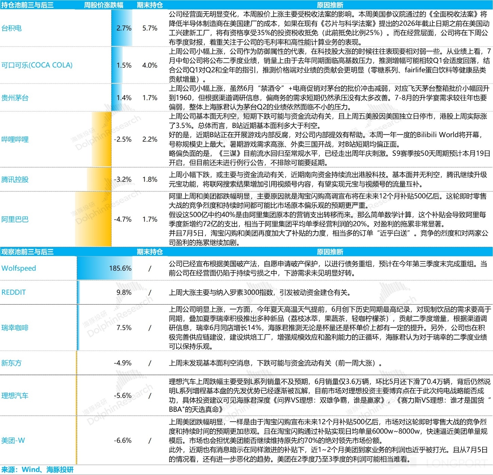Click the 新东方 stock name
This screenshot has width=493, height=475.
pyautogui.click(x=12, y=363)
